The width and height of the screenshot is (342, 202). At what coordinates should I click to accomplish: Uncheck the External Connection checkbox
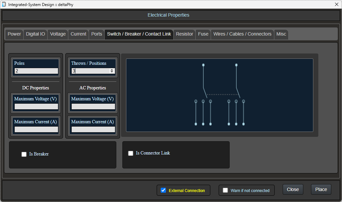163,190
